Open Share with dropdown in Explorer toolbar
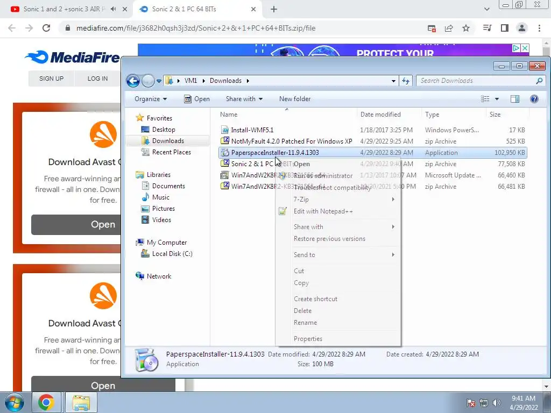Screen dimensions: 551x413 coord(244,99)
